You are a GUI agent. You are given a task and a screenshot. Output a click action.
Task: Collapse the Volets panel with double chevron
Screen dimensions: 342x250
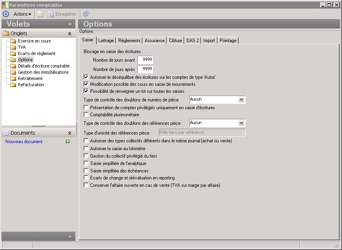(70, 24)
